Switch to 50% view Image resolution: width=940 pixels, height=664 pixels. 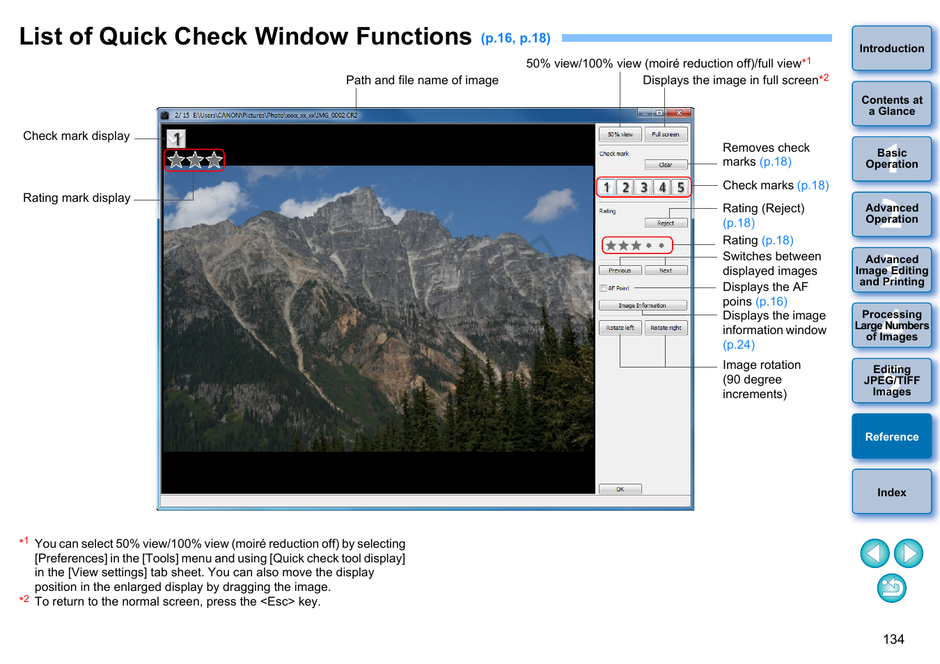pos(620,134)
